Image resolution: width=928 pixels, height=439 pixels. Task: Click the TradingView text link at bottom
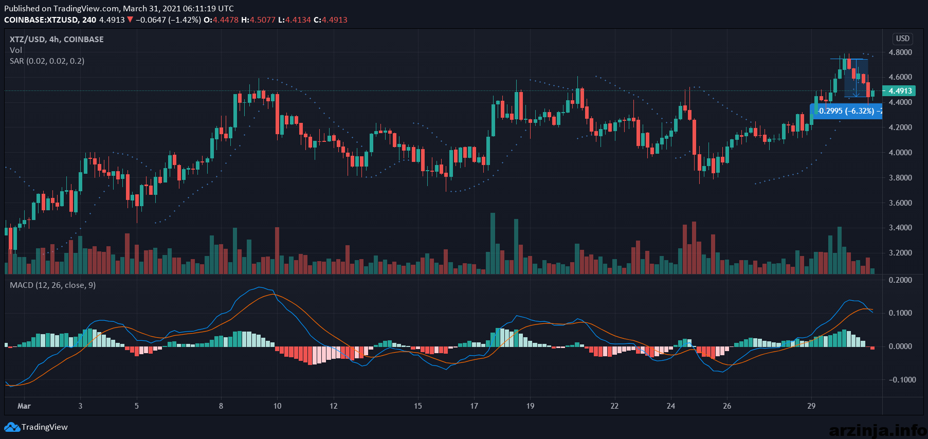click(45, 427)
